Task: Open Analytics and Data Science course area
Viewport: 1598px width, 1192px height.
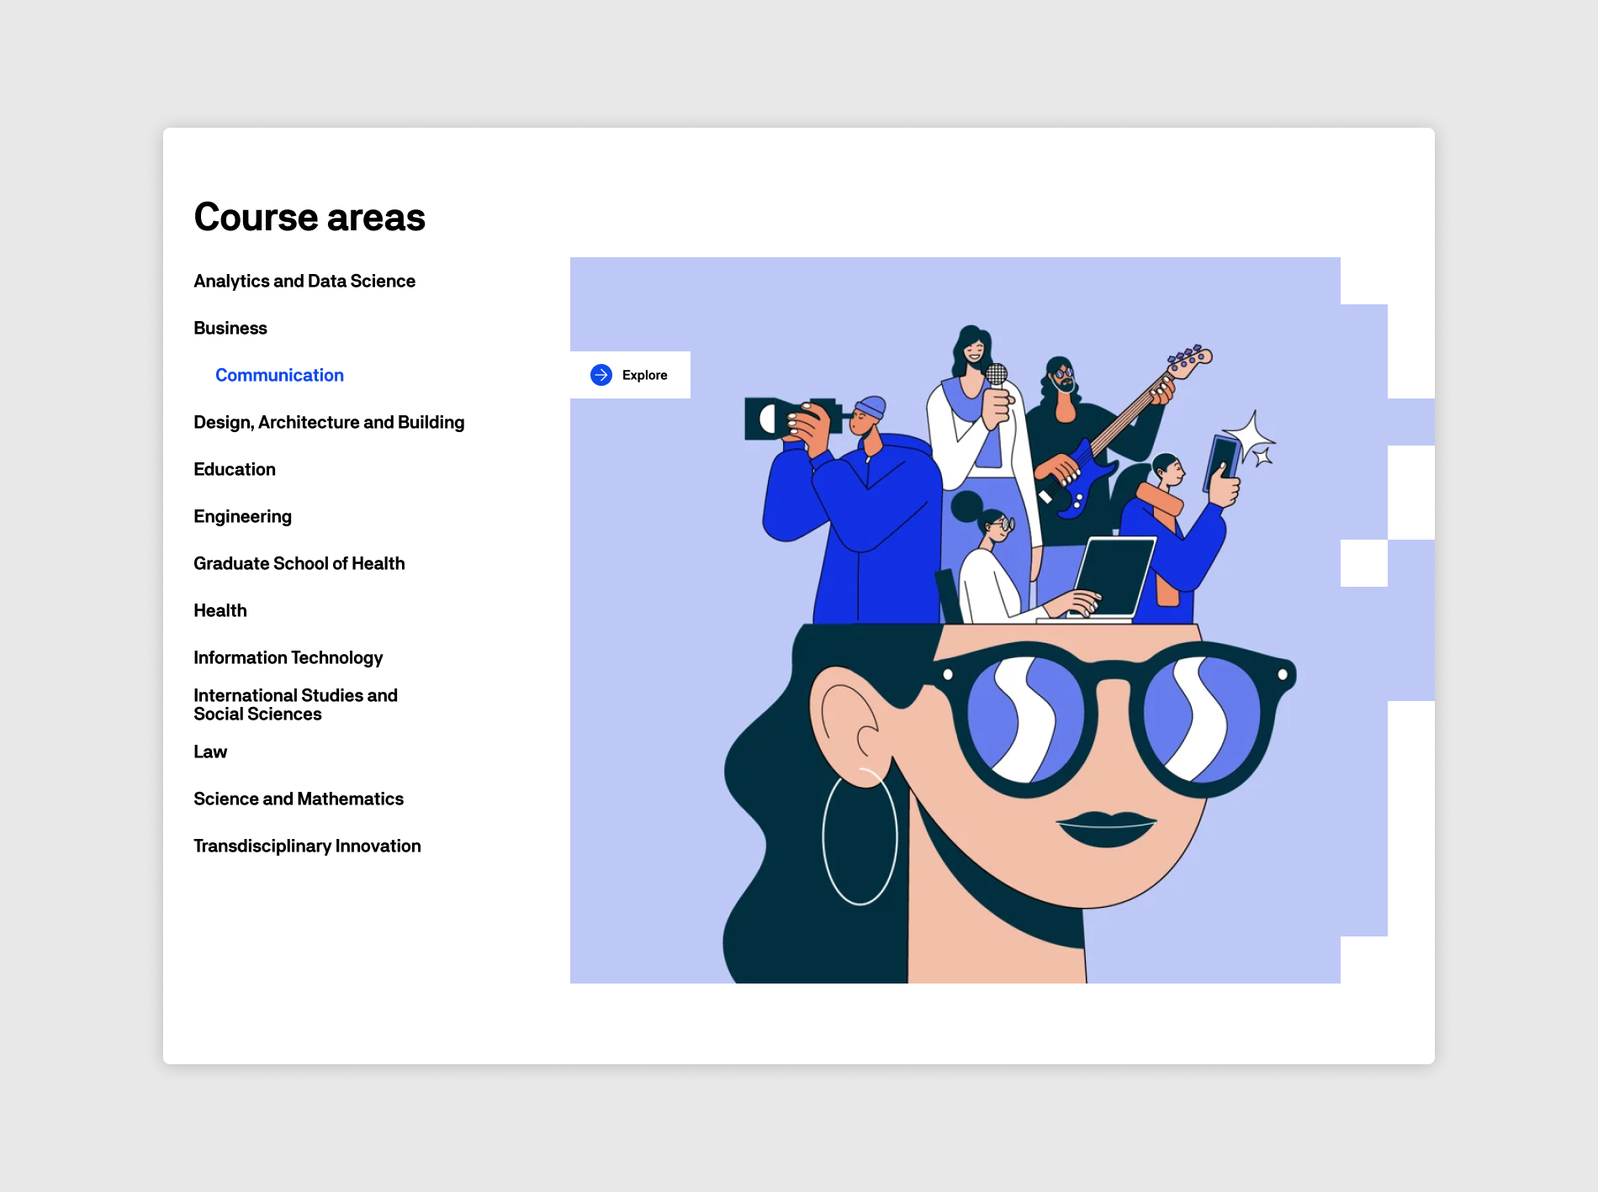Action: tap(304, 282)
